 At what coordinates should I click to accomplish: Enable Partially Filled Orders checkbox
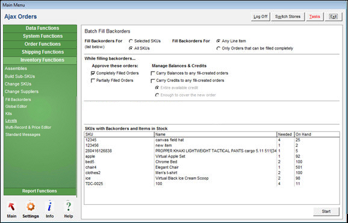point(93,81)
